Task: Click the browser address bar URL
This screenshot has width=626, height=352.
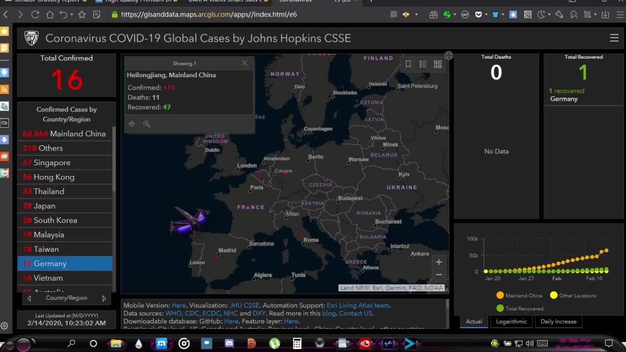Action: pyautogui.click(x=209, y=15)
